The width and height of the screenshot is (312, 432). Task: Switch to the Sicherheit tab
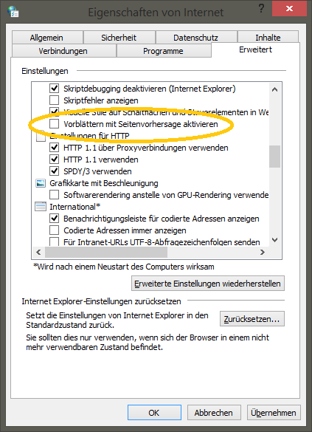pos(119,38)
